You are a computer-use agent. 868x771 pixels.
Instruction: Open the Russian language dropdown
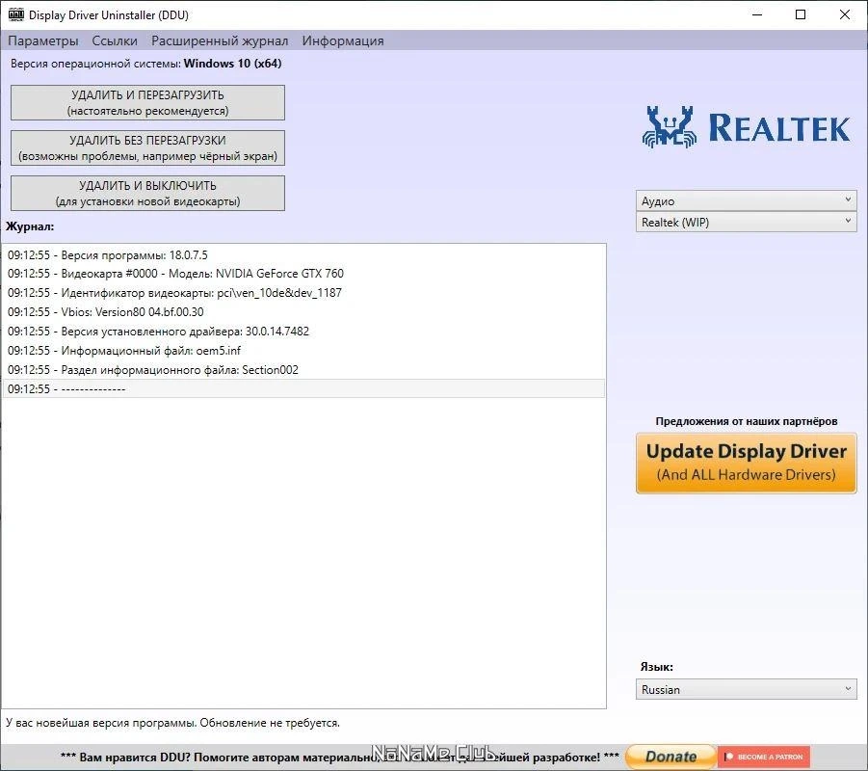747,690
